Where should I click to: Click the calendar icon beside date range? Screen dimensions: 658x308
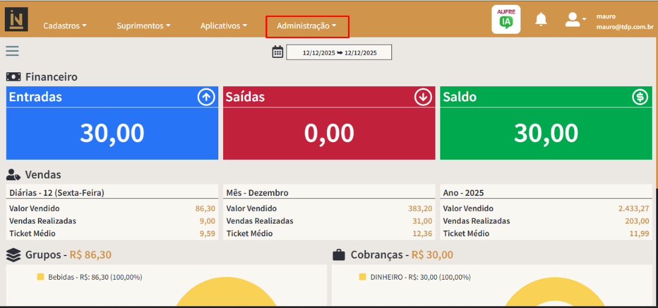coord(277,52)
